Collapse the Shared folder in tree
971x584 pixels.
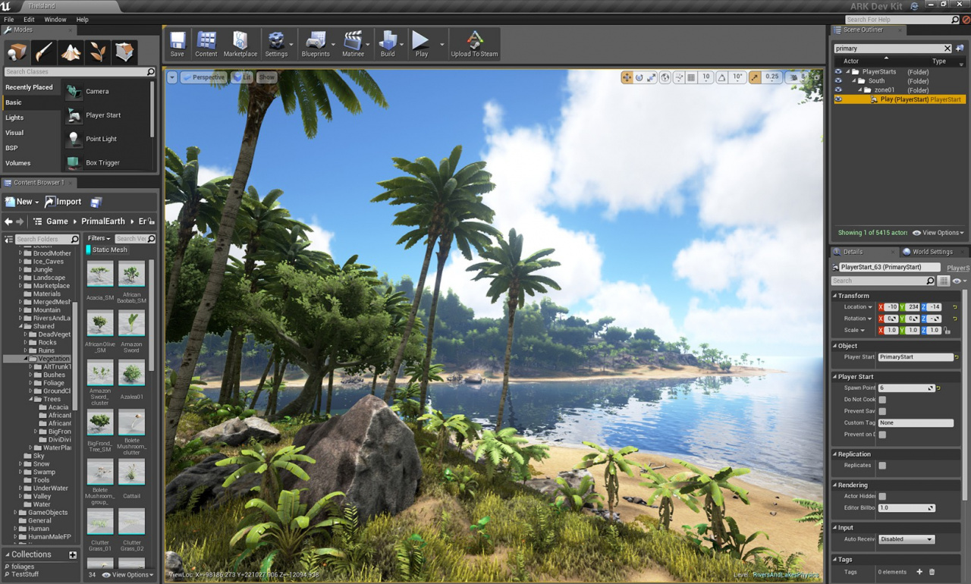(x=20, y=326)
